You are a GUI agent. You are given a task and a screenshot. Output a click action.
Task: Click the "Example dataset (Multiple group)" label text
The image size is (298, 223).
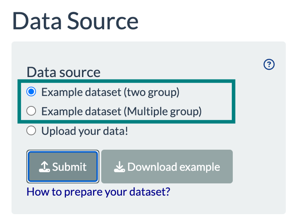[121, 111]
